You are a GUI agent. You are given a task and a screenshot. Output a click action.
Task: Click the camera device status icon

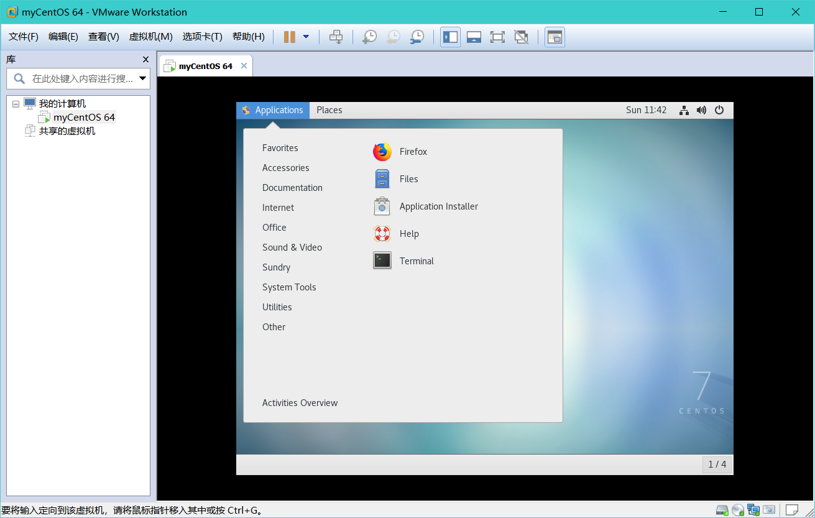coord(769,510)
